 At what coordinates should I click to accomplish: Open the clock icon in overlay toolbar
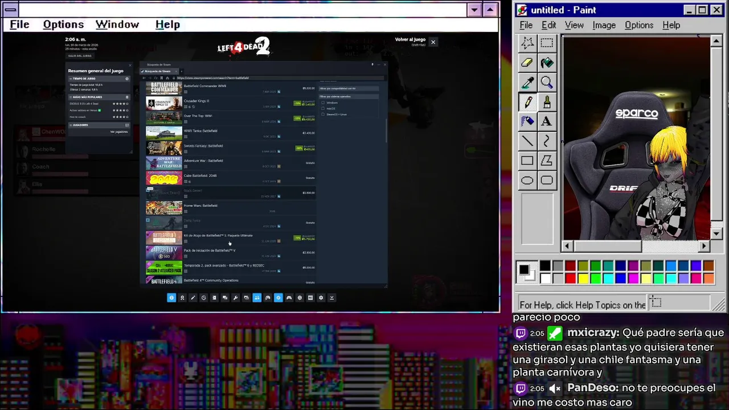(203, 298)
